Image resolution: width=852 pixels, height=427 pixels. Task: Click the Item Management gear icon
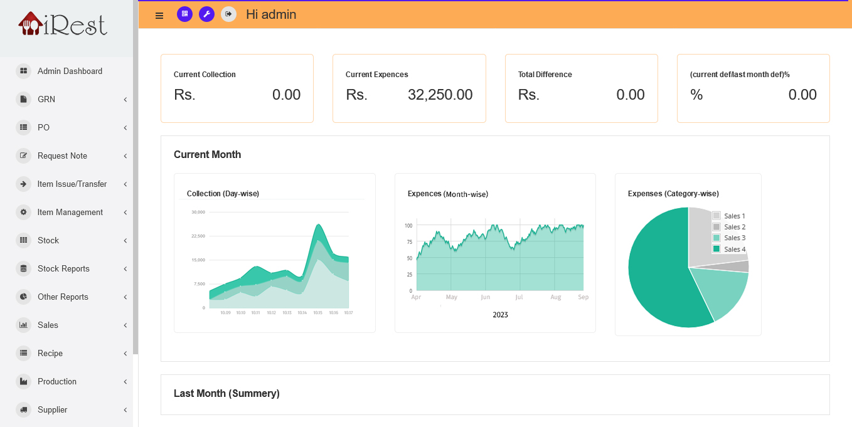click(24, 212)
